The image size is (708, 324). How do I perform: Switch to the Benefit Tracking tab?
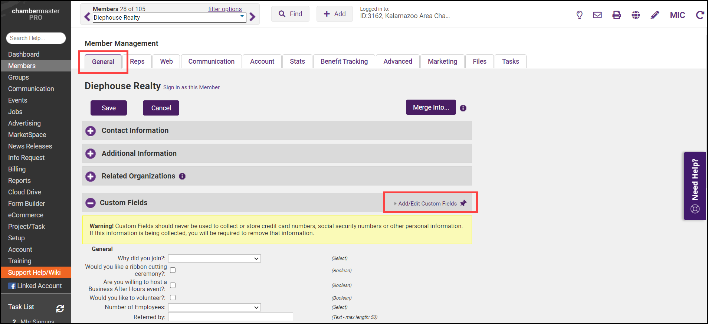coord(344,61)
